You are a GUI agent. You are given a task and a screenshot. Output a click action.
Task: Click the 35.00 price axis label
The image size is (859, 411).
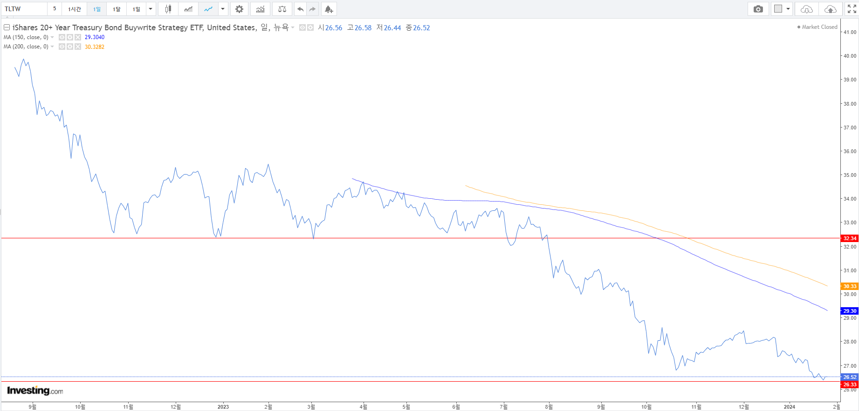point(850,175)
